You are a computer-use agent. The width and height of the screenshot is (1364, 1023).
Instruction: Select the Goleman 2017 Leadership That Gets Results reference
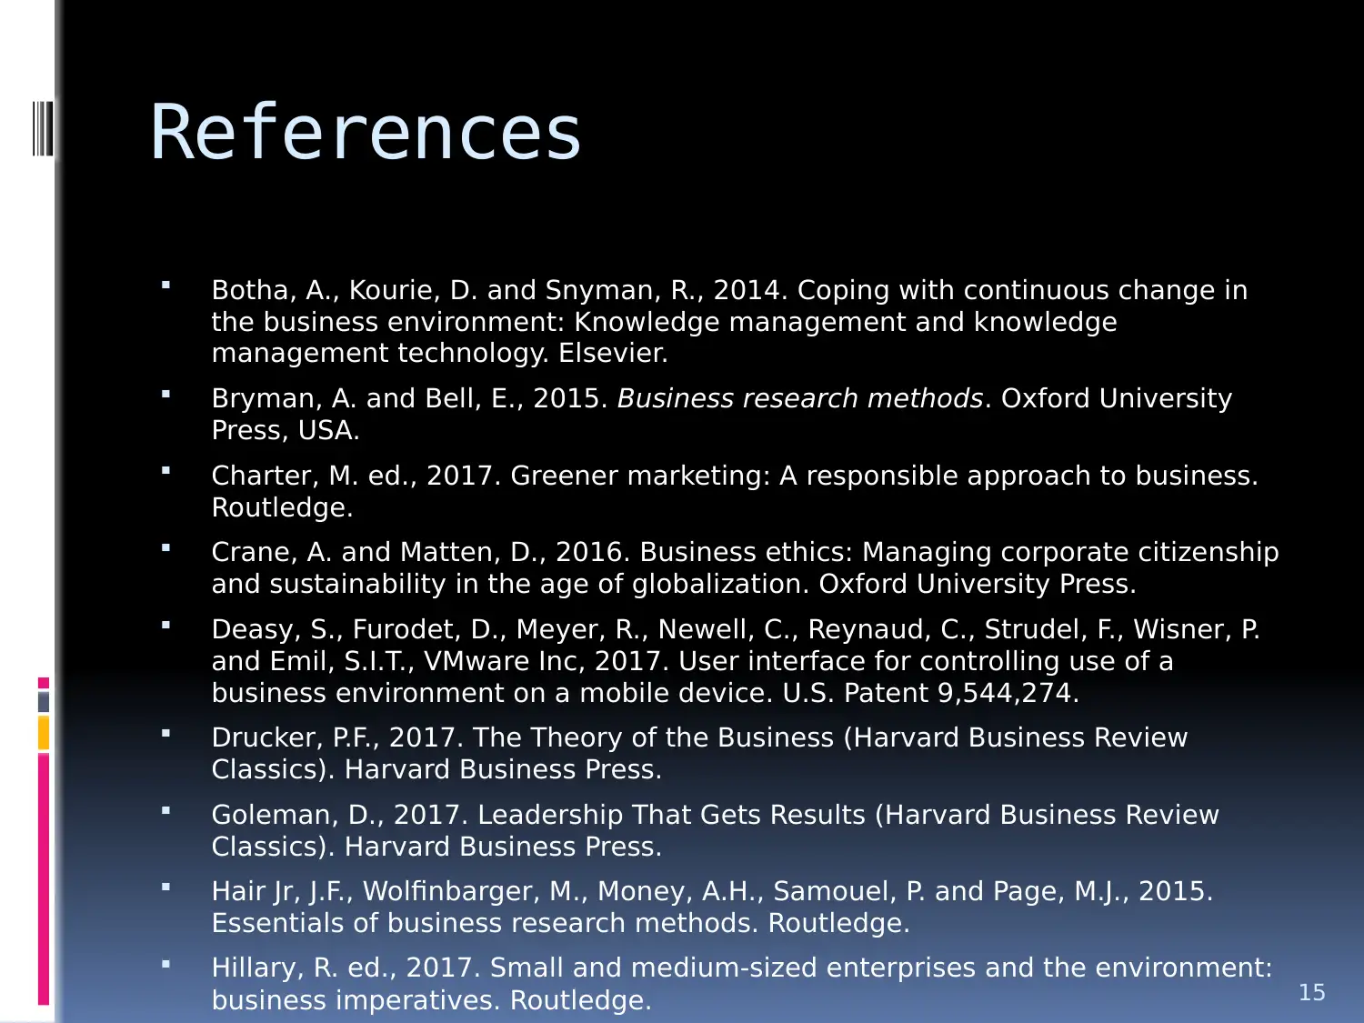click(715, 830)
